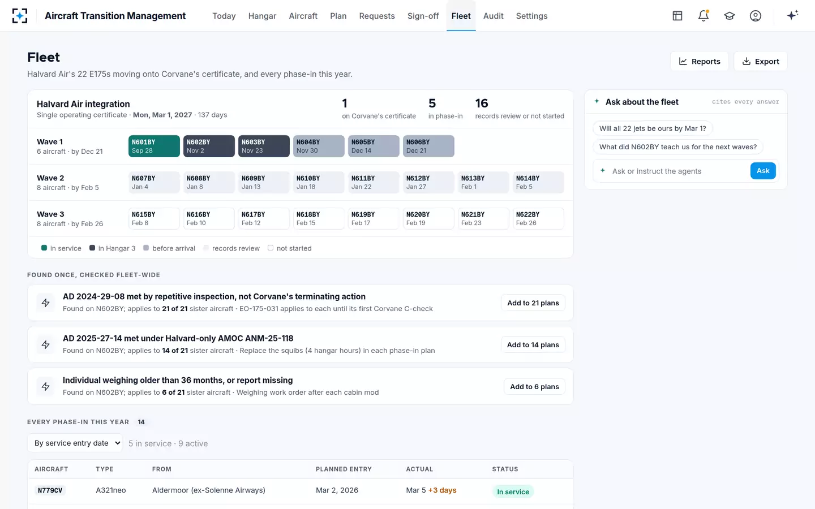Click Add to 14 plans
Viewport: 815px width, 509px height.
(533, 344)
